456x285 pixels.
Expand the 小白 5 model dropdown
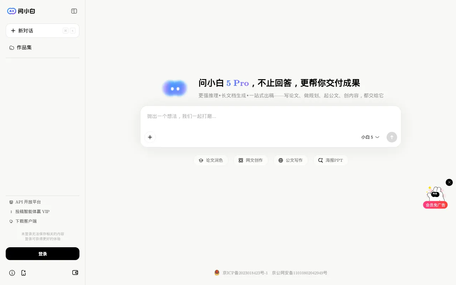(370, 137)
